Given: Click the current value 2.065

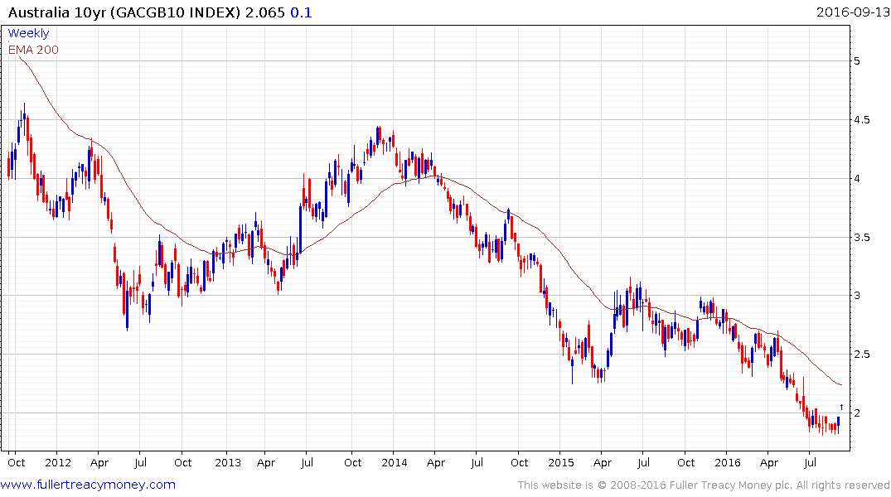Looking at the screenshot, I should click(x=264, y=12).
